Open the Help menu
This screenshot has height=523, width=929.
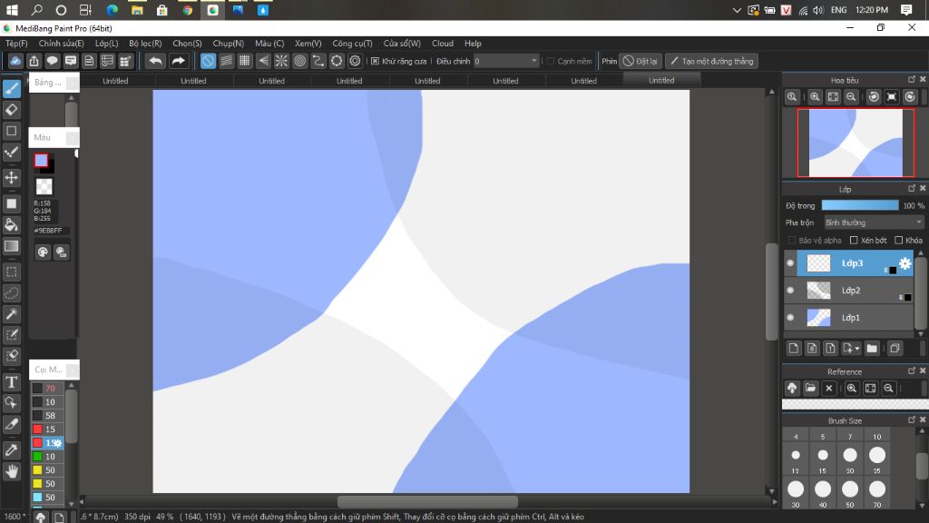click(473, 44)
